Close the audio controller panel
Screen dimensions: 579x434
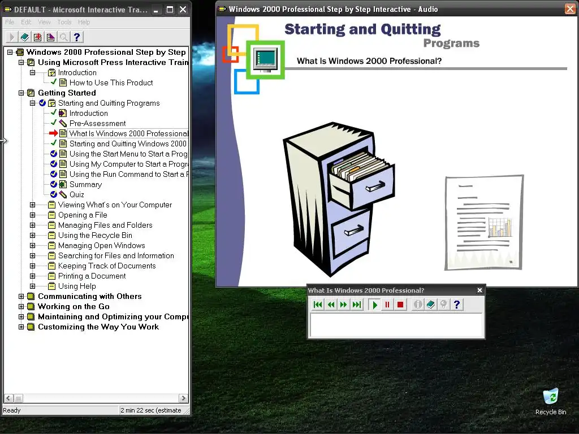click(479, 290)
